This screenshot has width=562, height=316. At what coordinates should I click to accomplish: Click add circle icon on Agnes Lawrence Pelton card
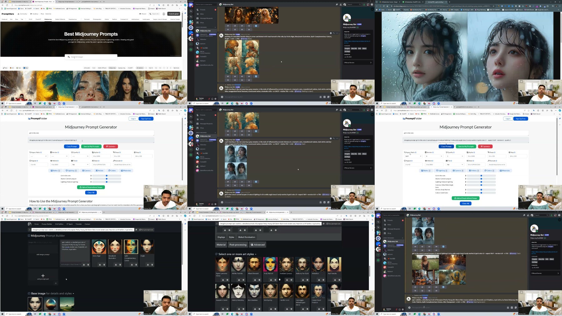point(227,280)
